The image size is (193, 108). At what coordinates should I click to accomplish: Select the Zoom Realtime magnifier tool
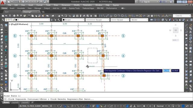click(x=62, y=16)
